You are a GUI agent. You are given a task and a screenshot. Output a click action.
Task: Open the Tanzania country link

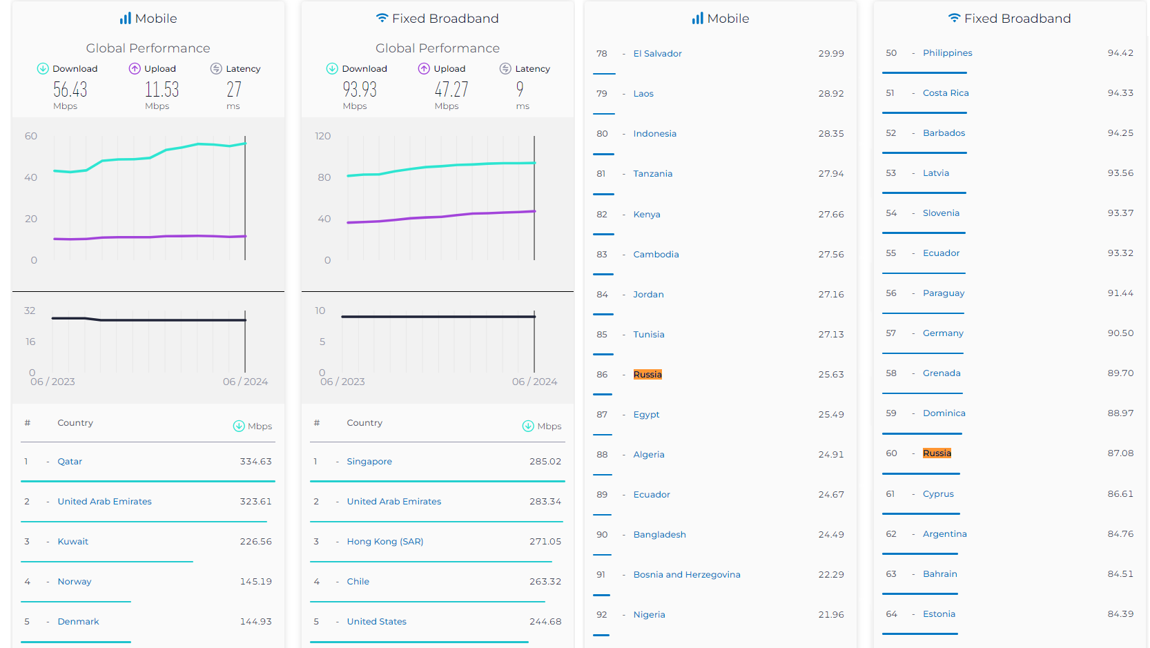tap(653, 174)
